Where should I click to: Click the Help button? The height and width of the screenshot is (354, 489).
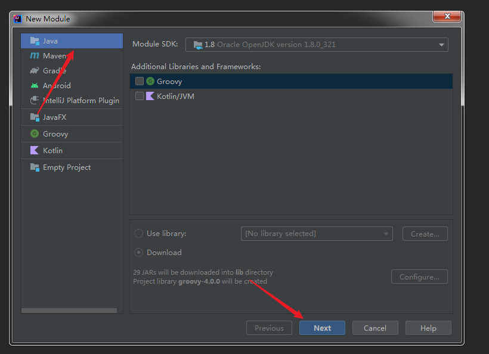click(428, 328)
